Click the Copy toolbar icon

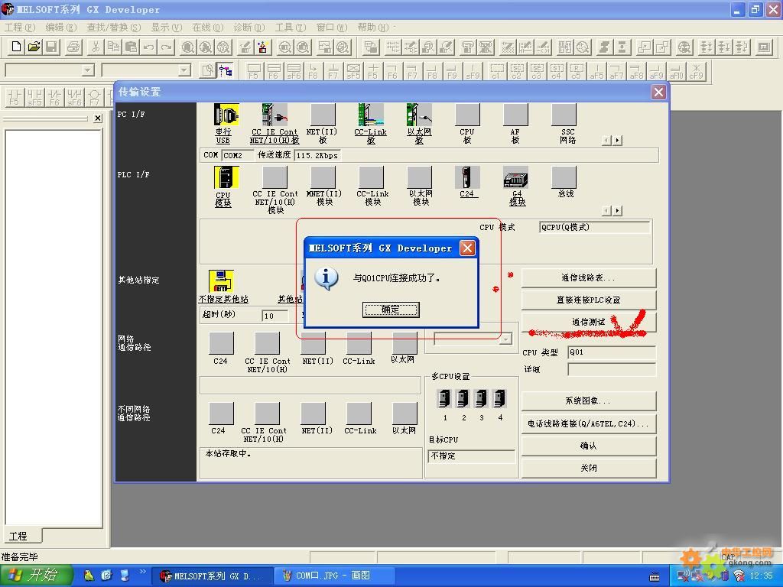[113, 47]
